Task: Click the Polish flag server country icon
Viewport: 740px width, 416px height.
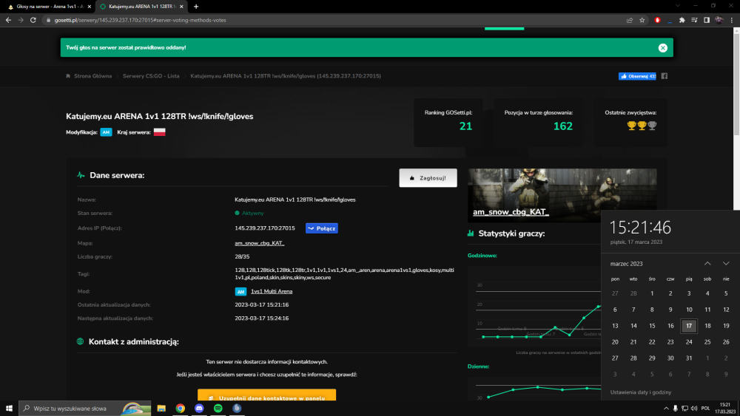Action: [x=160, y=132]
